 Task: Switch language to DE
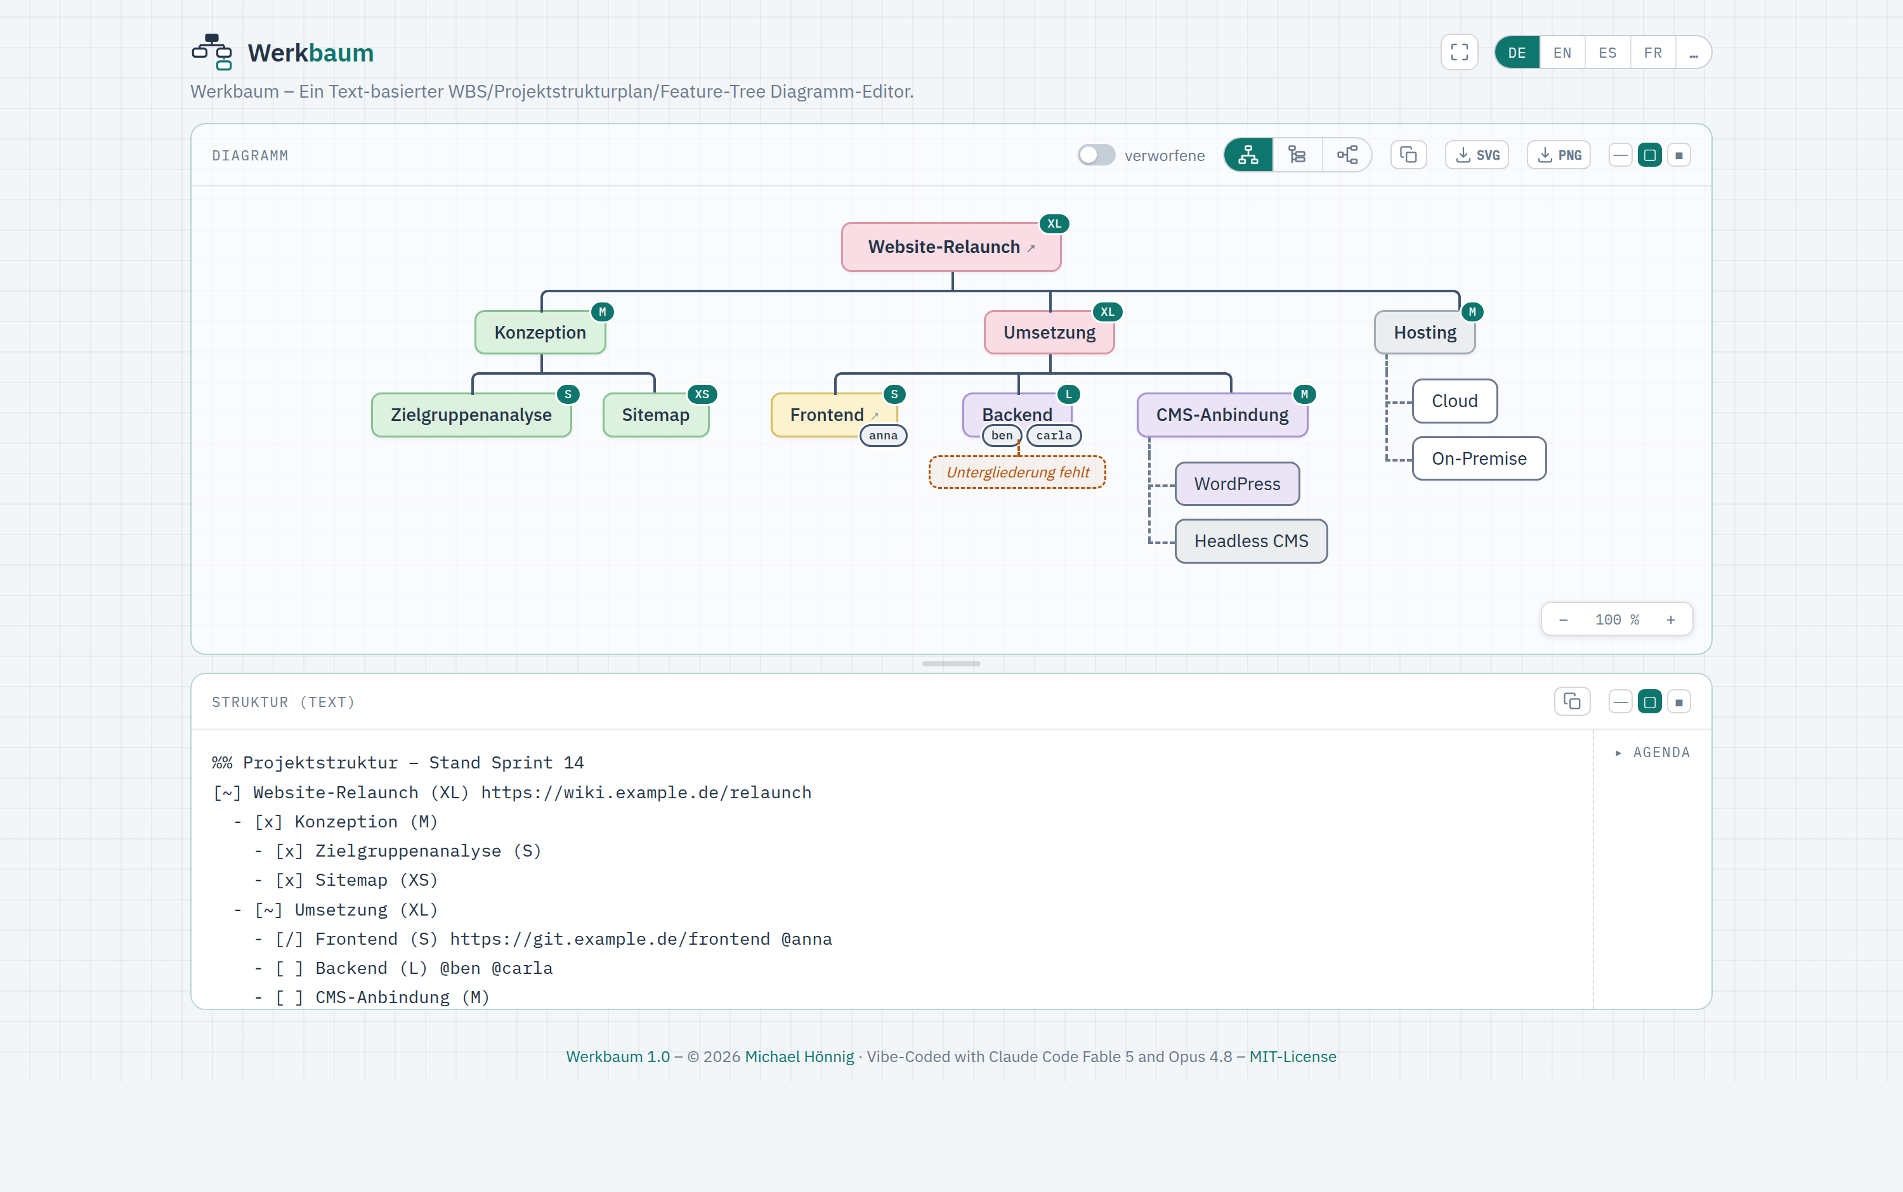click(1517, 52)
